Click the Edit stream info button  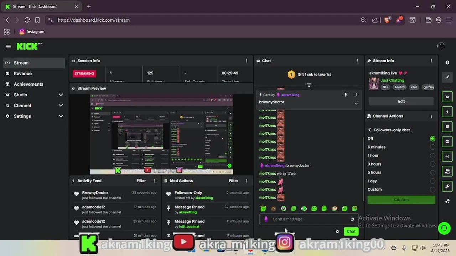pos(401,101)
